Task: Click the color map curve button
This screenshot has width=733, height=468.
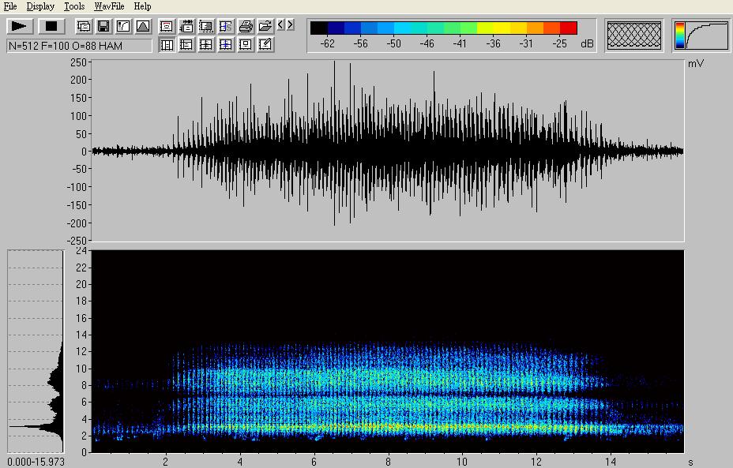Action: (701, 36)
